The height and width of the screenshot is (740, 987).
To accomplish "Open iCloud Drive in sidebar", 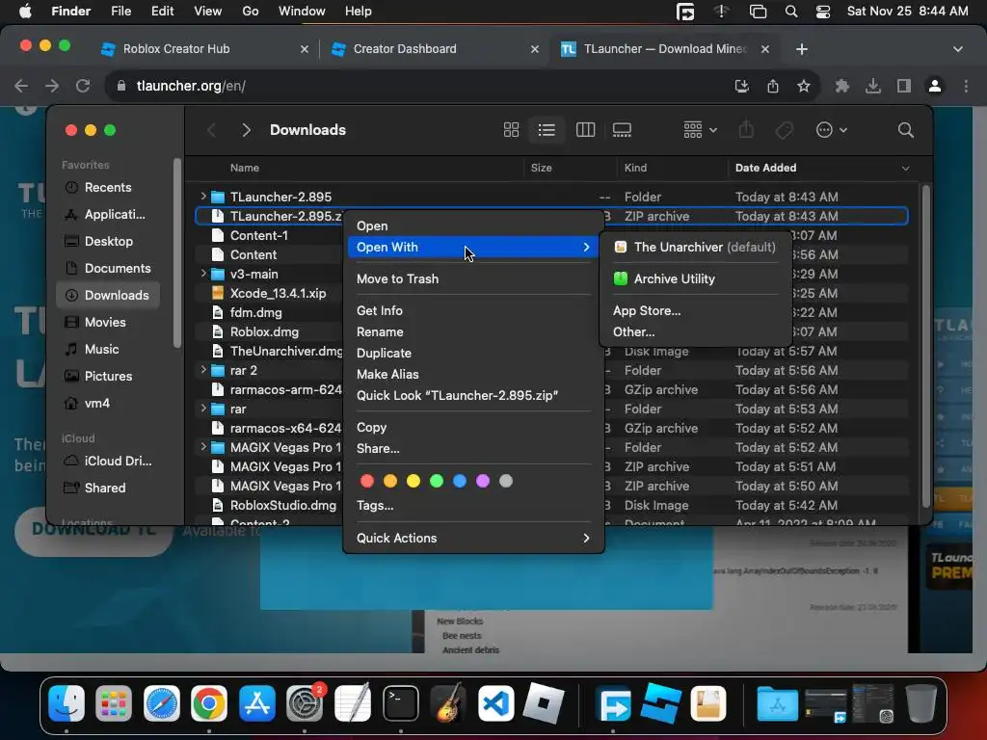I will (x=108, y=462).
